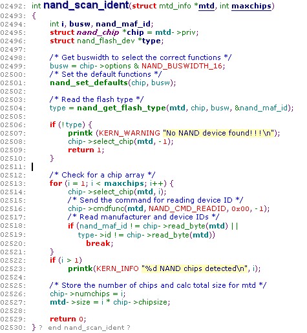This screenshot has width=307, height=333.
Task: Click line number 02530
Action: coord(13,328)
